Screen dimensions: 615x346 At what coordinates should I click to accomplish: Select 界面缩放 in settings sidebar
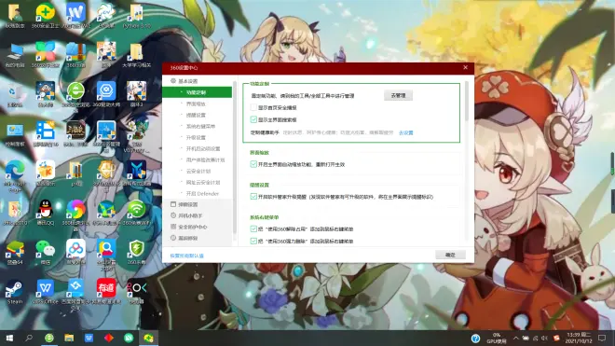[x=198, y=104]
